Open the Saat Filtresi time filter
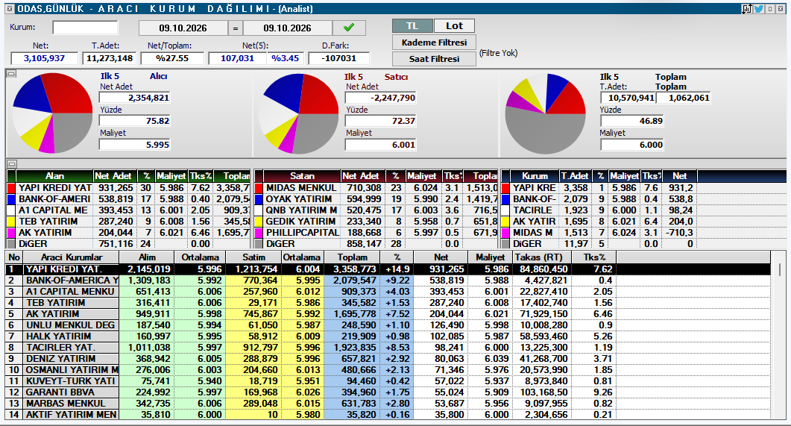This screenshot has width=791, height=426. pyautogui.click(x=434, y=58)
